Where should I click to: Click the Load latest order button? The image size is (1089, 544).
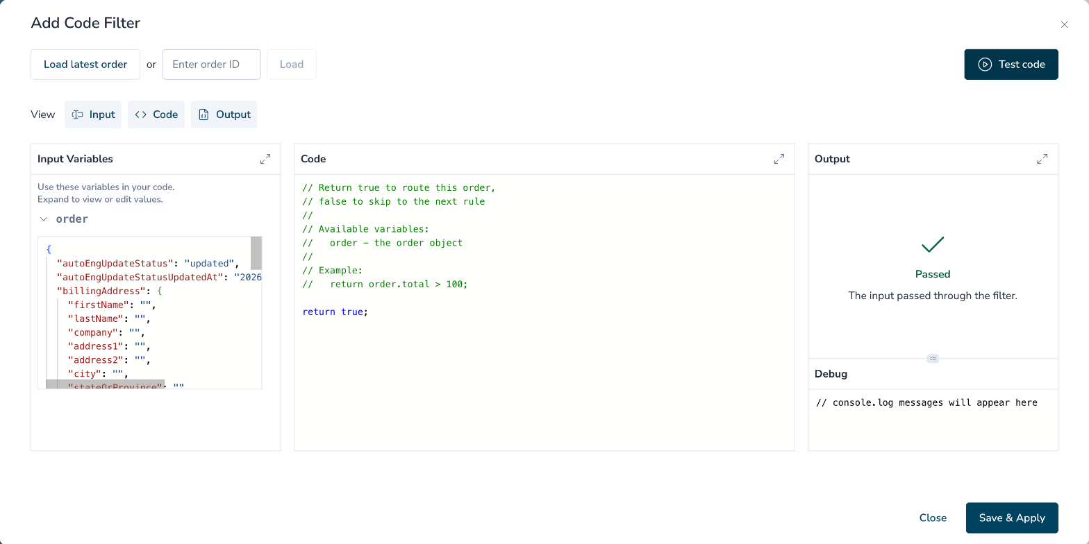tap(85, 65)
